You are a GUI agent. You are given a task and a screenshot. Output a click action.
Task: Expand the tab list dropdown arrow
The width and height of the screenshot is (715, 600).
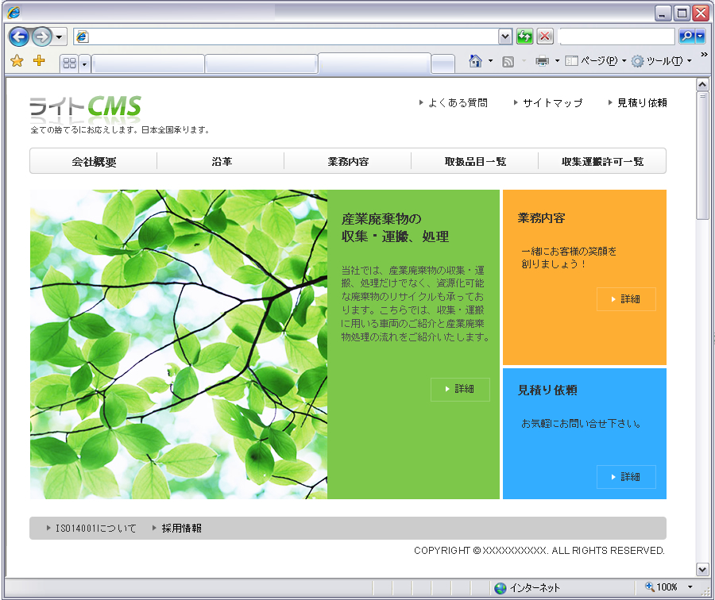tap(84, 63)
